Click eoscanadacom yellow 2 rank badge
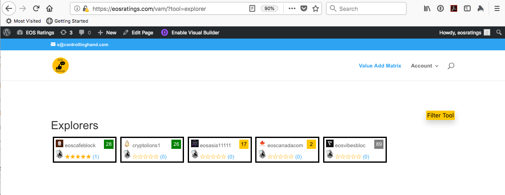 (311, 144)
